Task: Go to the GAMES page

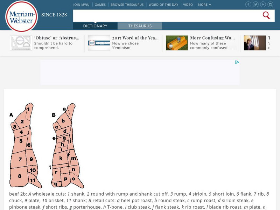Action: (x=100, y=5)
